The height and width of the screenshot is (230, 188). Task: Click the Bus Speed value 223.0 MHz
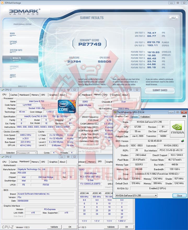pos(26,142)
